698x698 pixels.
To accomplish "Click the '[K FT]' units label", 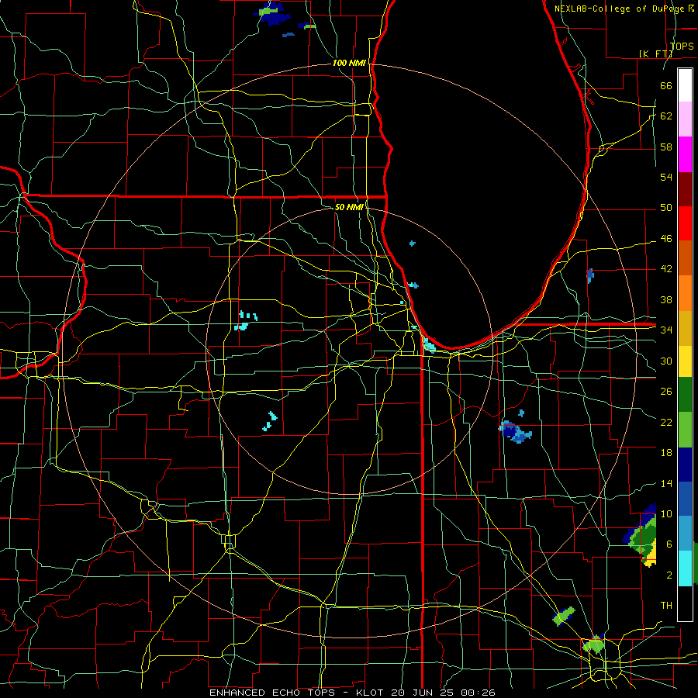I will pyautogui.click(x=655, y=54).
